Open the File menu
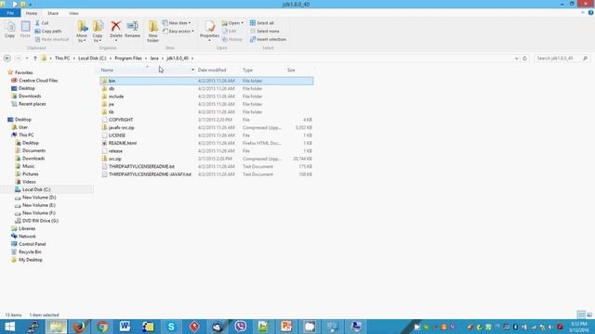This screenshot has width=595, height=334. [10, 13]
